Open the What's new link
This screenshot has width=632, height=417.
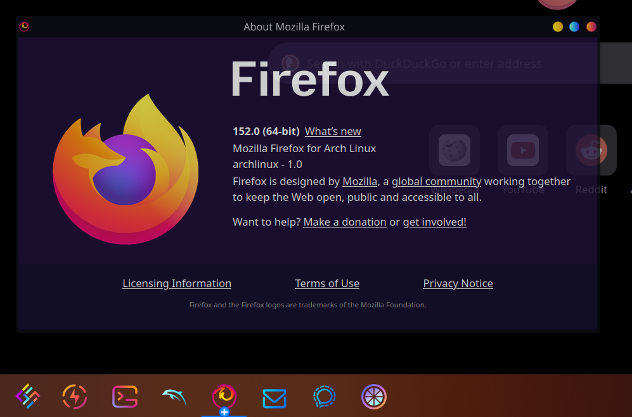click(333, 131)
